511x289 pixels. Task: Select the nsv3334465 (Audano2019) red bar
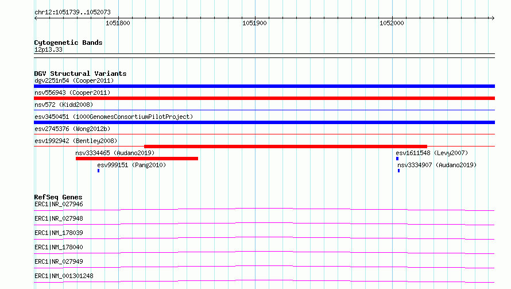tap(137, 159)
